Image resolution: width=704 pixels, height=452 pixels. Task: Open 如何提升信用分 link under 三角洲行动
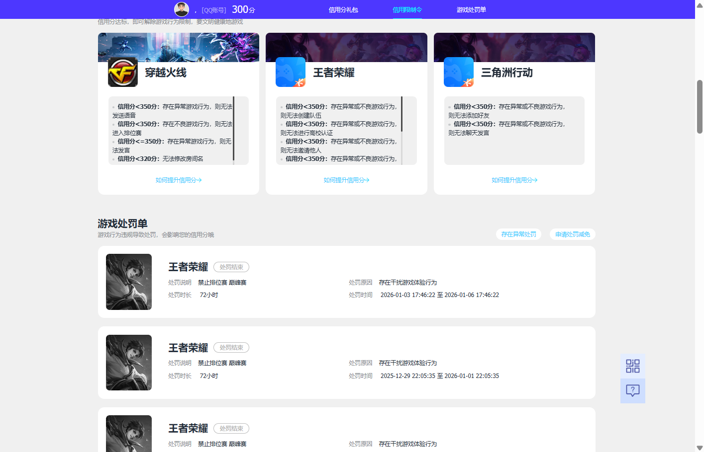[514, 180]
